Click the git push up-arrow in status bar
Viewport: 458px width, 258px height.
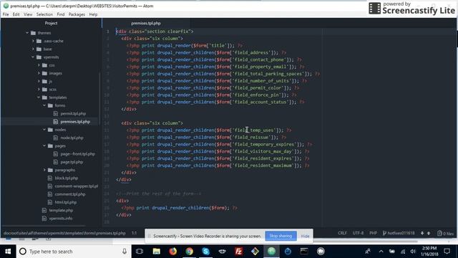point(429,233)
